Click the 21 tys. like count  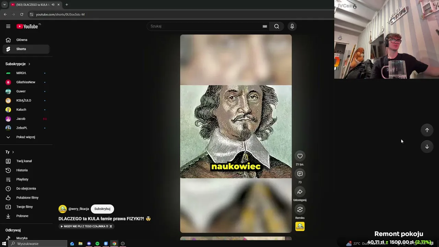click(300, 164)
